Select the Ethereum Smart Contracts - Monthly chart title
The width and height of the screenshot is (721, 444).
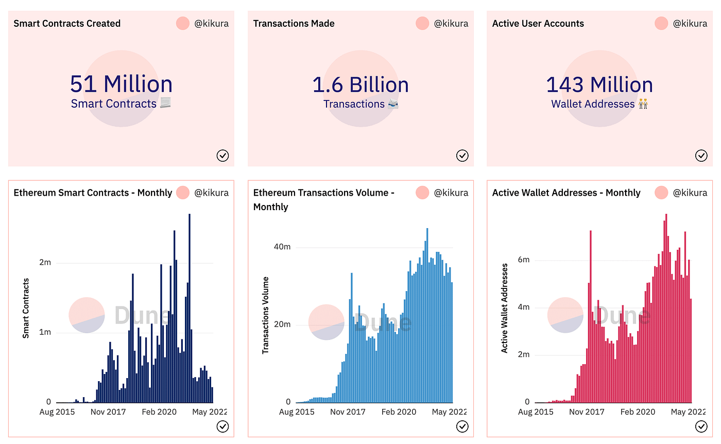pos(93,193)
